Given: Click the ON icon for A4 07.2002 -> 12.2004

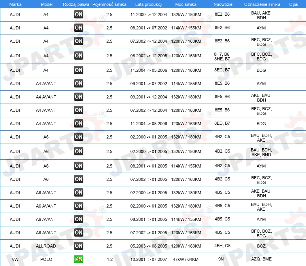Looking at the screenshot, I should [79, 41].
